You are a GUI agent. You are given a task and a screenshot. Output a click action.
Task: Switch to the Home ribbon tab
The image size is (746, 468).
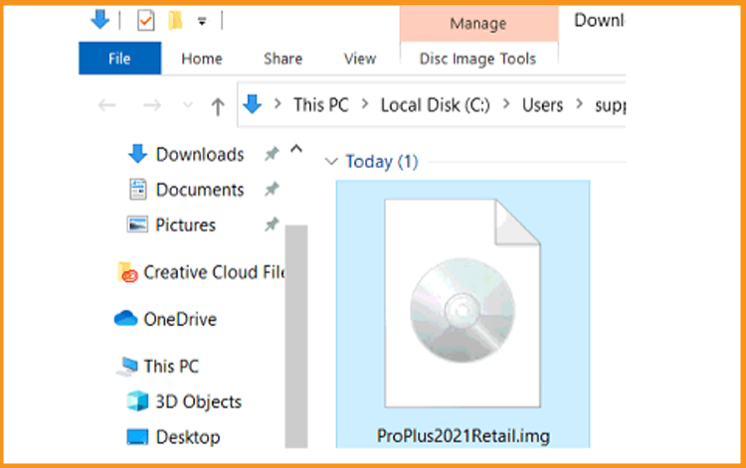click(x=202, y=59)
